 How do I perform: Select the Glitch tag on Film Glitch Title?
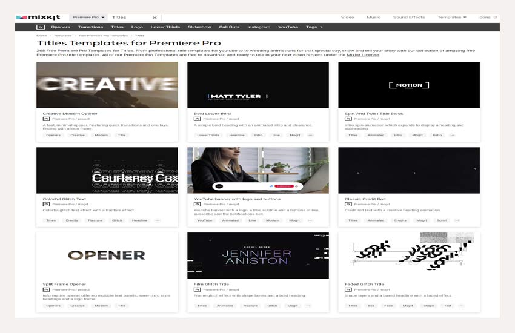(273, 306)
